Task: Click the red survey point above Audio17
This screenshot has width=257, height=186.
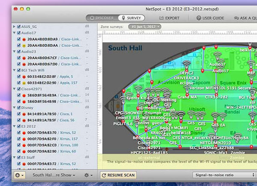Action: (216, 47)
